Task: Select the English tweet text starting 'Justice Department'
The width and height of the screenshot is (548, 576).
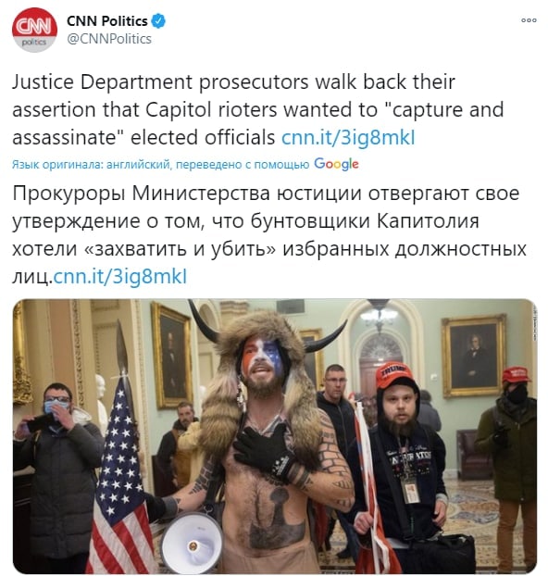Action: pos(258,109)
